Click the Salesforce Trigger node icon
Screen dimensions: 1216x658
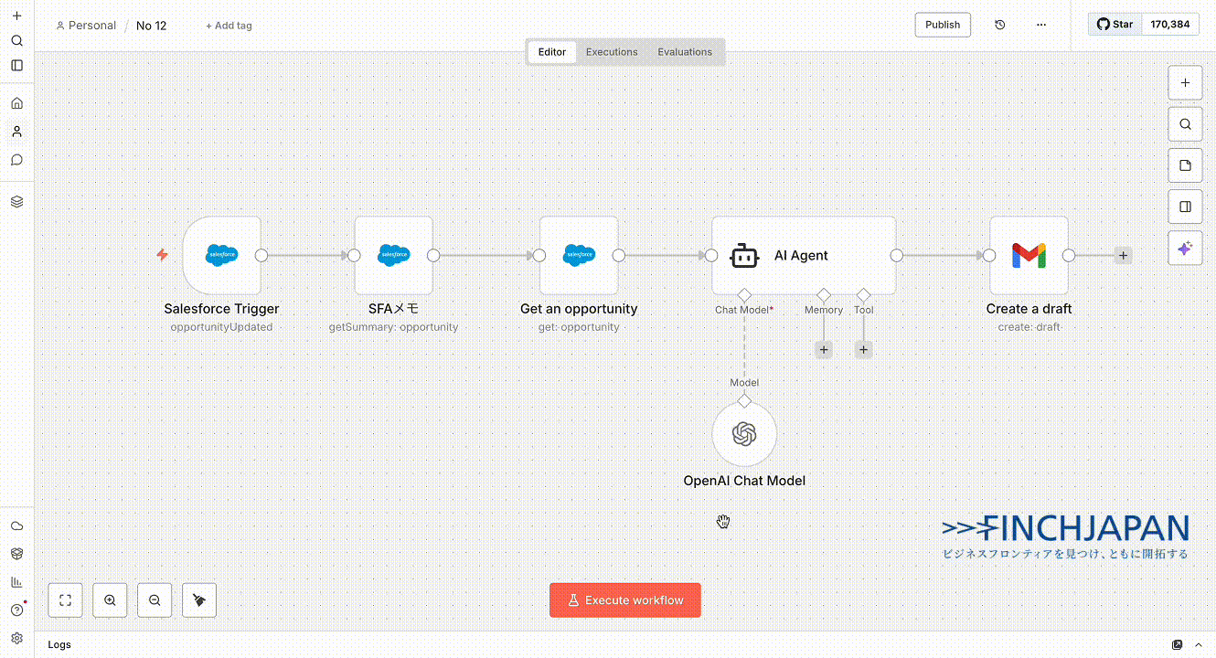pos(222,255)
